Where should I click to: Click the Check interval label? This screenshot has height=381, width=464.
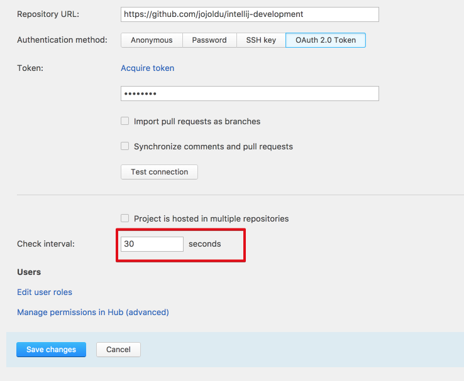click(x=46, y=244)
